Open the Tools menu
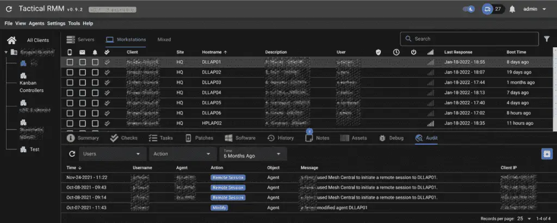The height and width of the screenshot is (223, 557). [74, 23]
